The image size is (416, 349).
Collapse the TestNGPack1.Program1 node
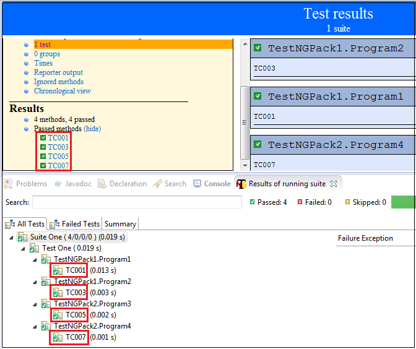[x=35, y=260]
